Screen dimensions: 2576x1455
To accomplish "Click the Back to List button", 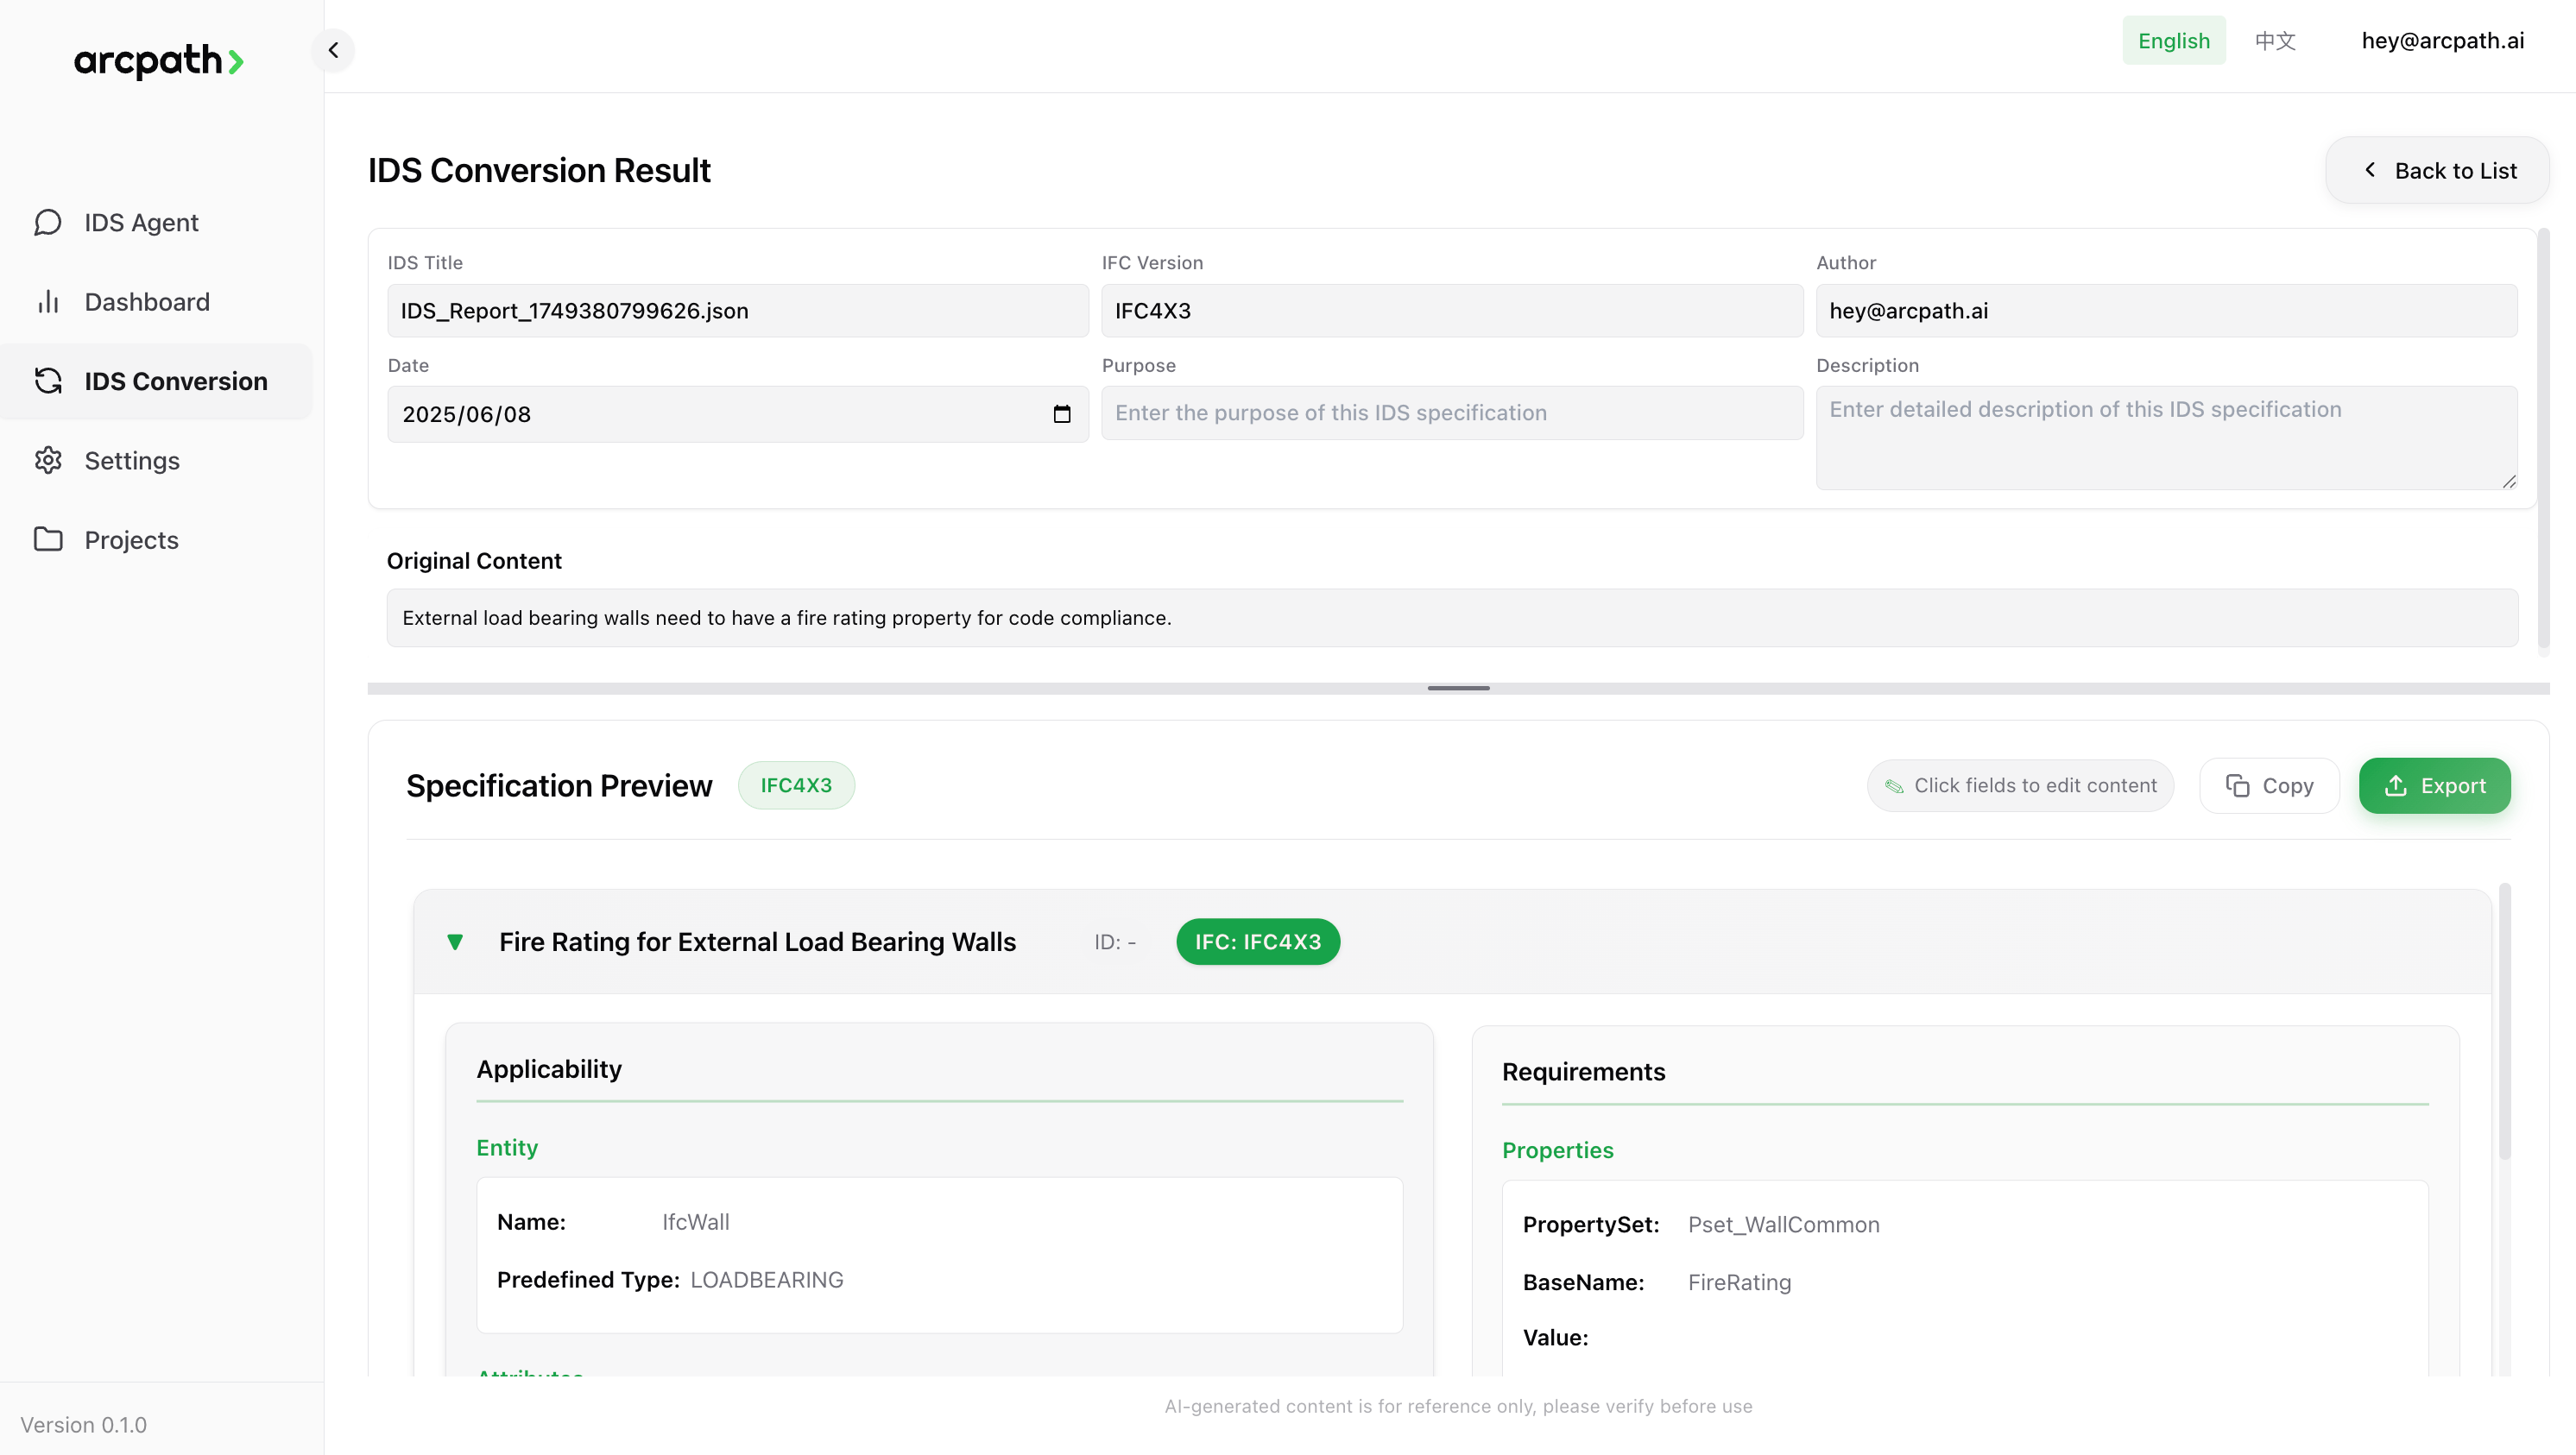I will pyautogui.click(x=2437, y=170).
